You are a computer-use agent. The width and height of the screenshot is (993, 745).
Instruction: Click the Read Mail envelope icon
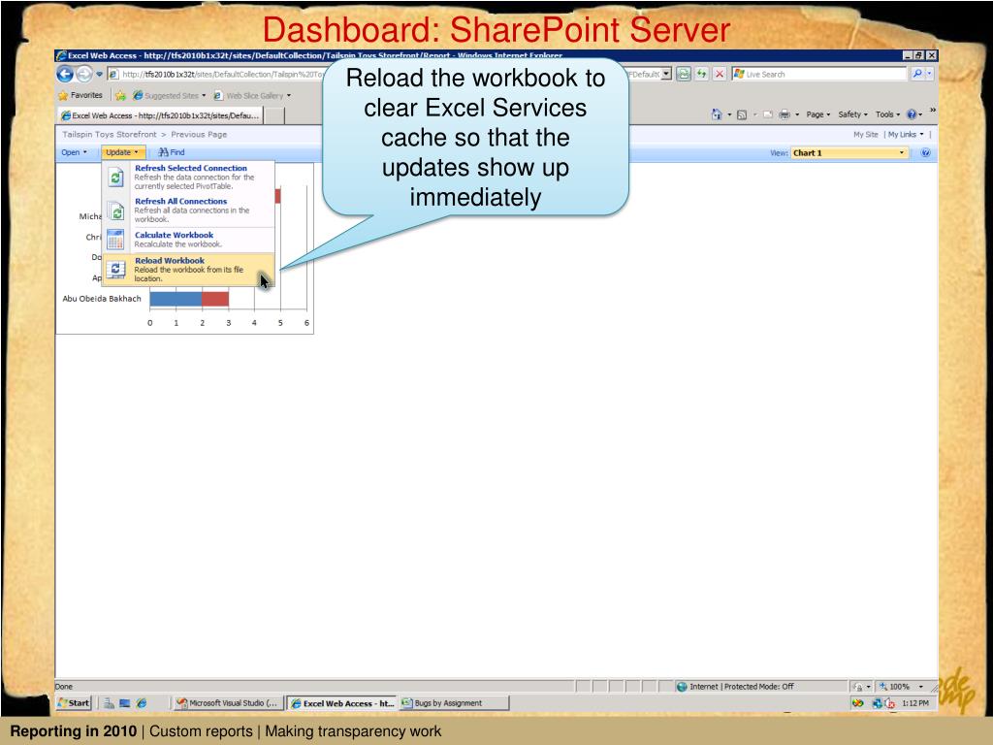[768, 114]
